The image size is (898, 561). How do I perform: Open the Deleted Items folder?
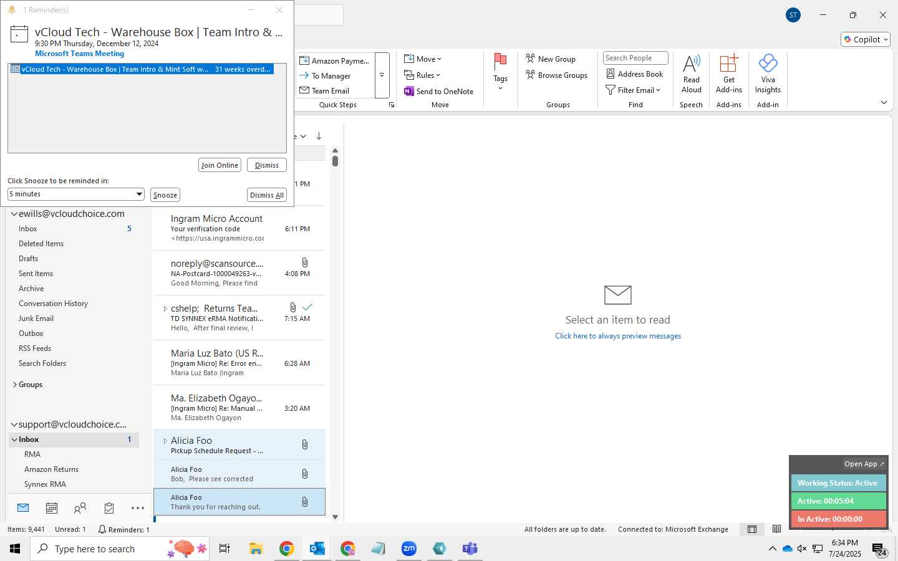[x=41, y=244]
